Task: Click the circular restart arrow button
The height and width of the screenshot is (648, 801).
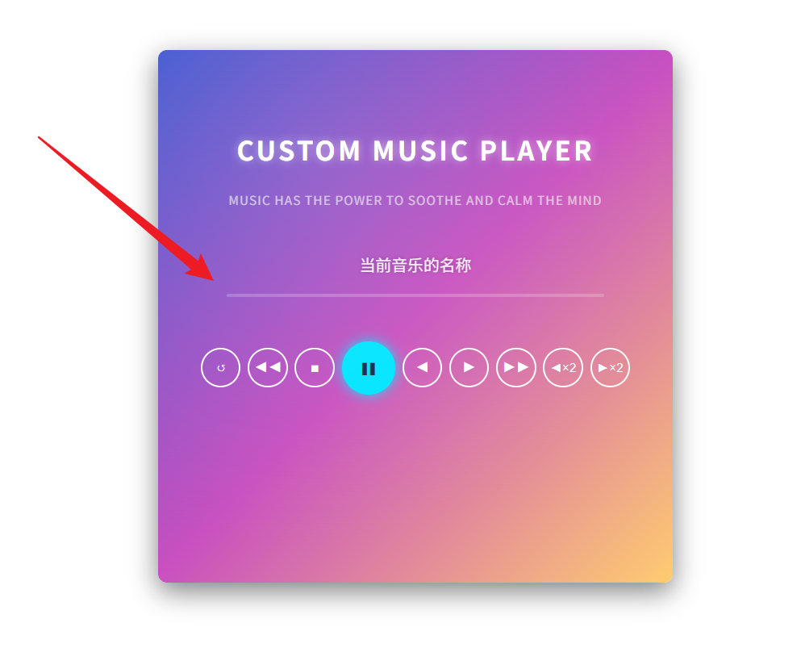Action: pos(221,367)
